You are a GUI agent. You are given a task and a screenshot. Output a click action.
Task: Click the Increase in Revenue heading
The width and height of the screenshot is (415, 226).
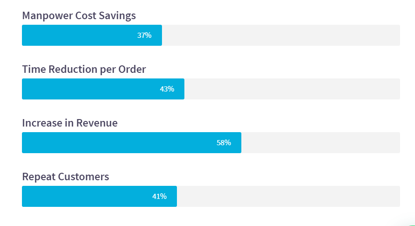pos(70,123)
